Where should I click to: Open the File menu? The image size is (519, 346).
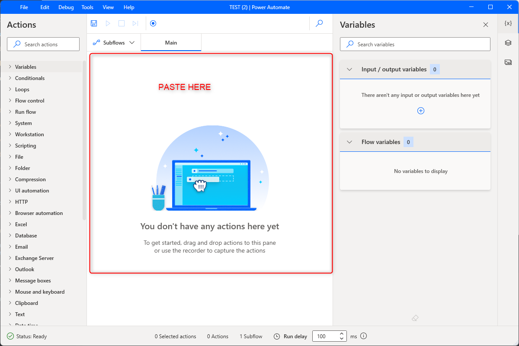(24, 7)
